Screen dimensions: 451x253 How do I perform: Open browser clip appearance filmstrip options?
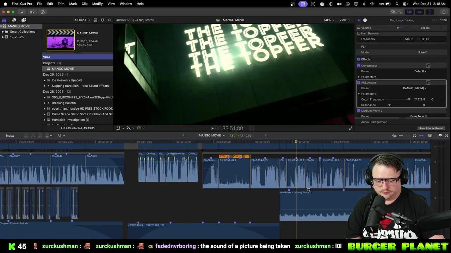(103, 20)
